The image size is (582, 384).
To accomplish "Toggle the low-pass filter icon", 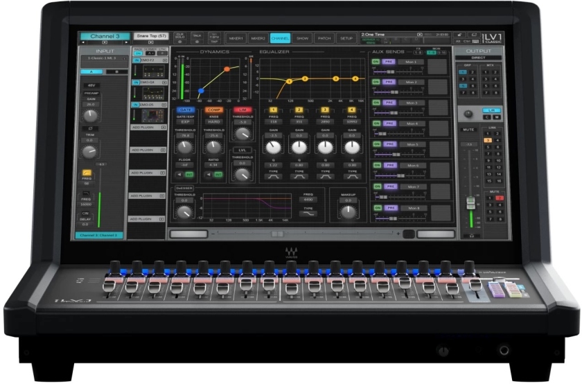I will [86, 194].
